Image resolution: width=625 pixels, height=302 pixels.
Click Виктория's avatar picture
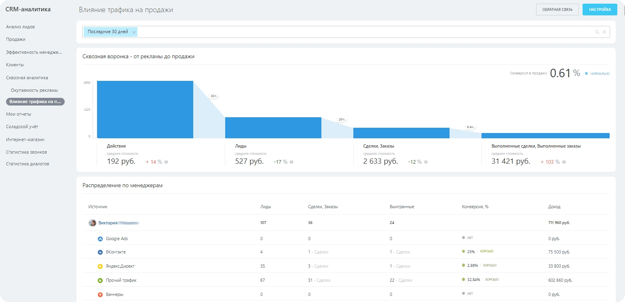pyautogui.click(x=92, y=223)
